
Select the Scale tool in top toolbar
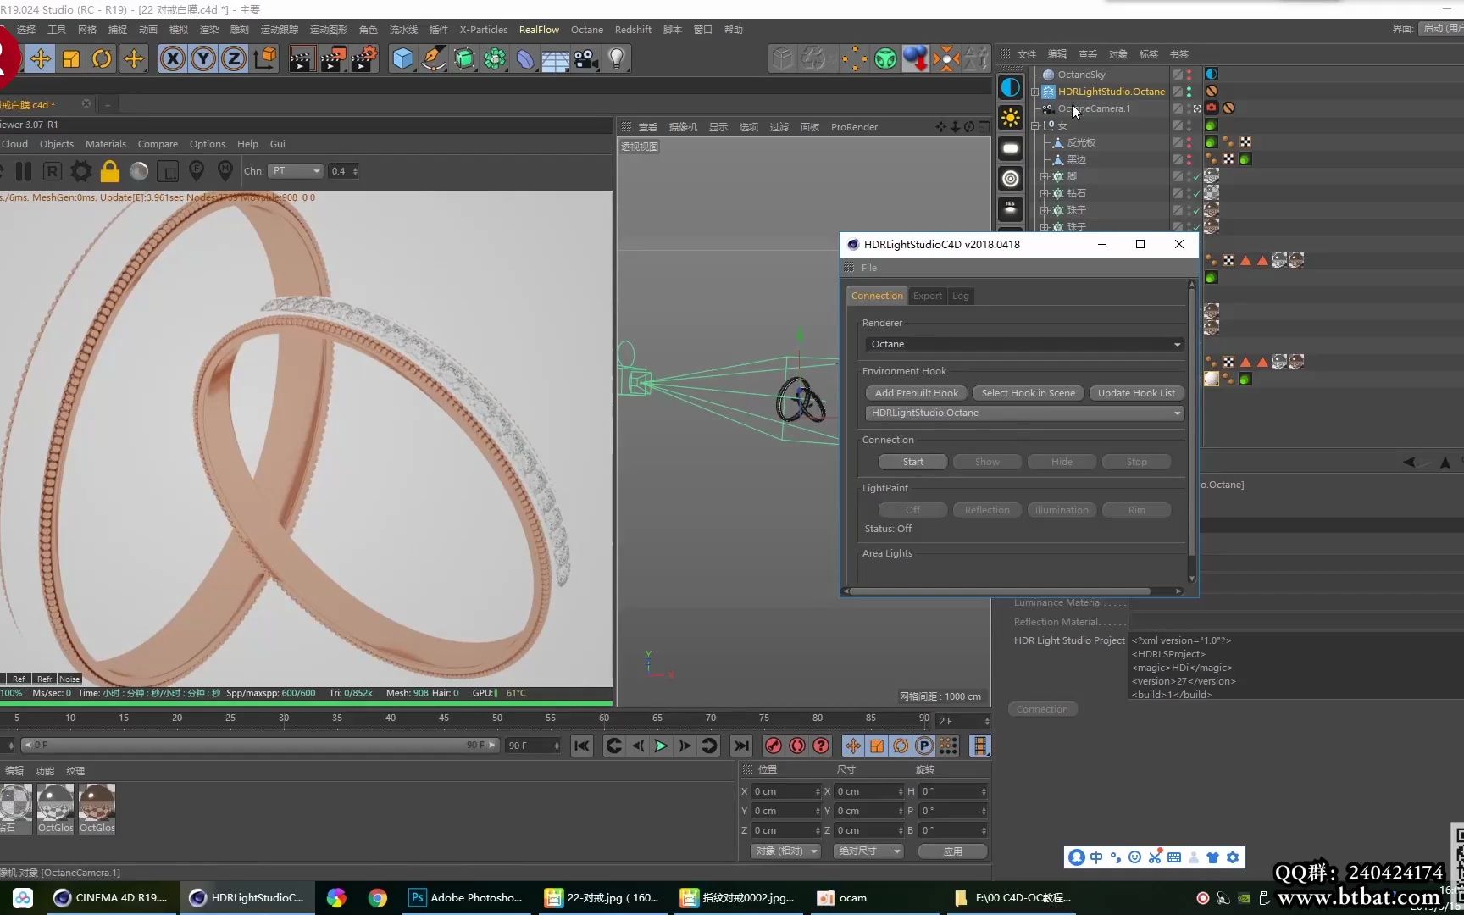click(x=71, y=58)
